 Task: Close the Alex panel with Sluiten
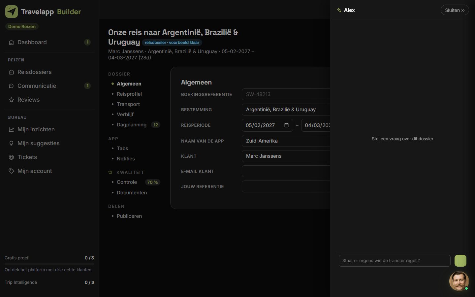tap(455, 10)
